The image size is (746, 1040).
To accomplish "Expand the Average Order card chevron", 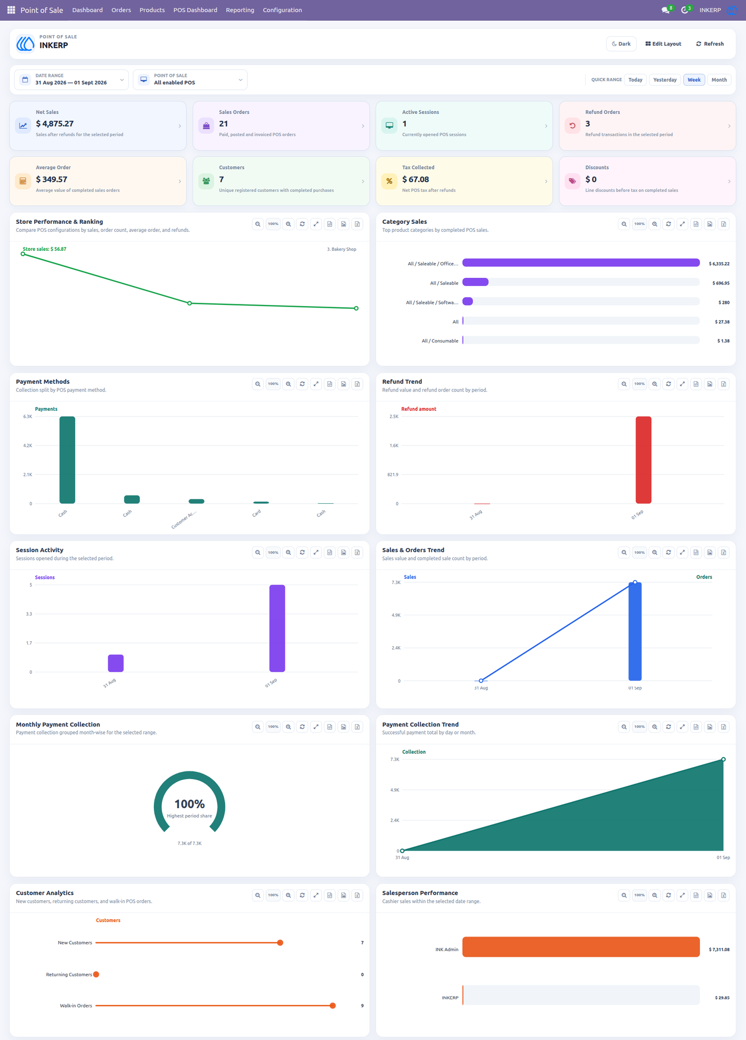I will tap(180, 181).
